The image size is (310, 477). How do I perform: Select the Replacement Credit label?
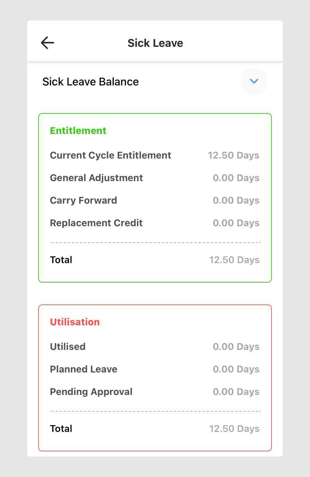click(x=96, y=223)
